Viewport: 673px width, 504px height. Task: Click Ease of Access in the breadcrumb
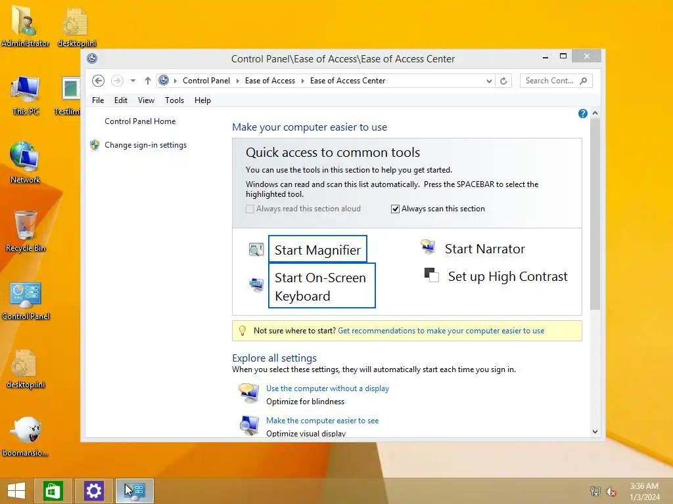[x=270, y=81]
